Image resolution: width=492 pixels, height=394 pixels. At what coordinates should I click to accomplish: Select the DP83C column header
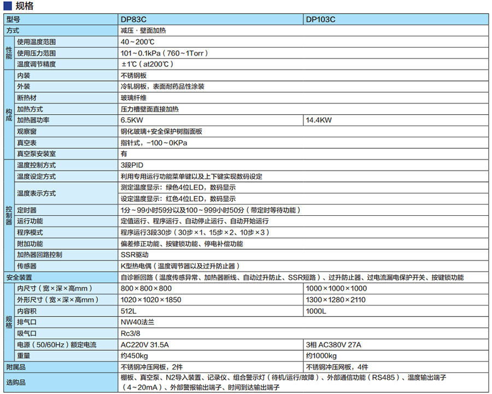pos(210,19)
